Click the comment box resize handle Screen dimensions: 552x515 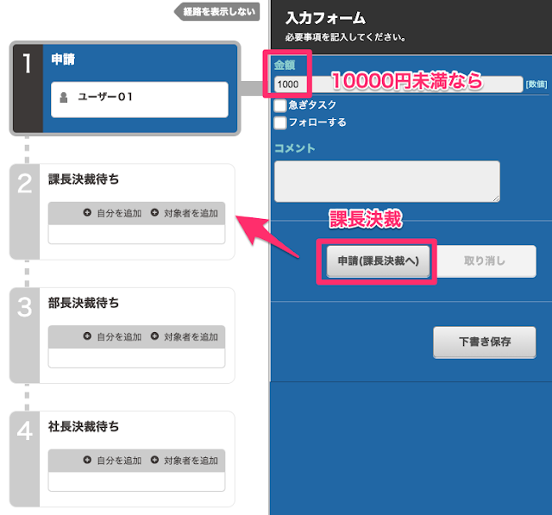click(496, 198)
